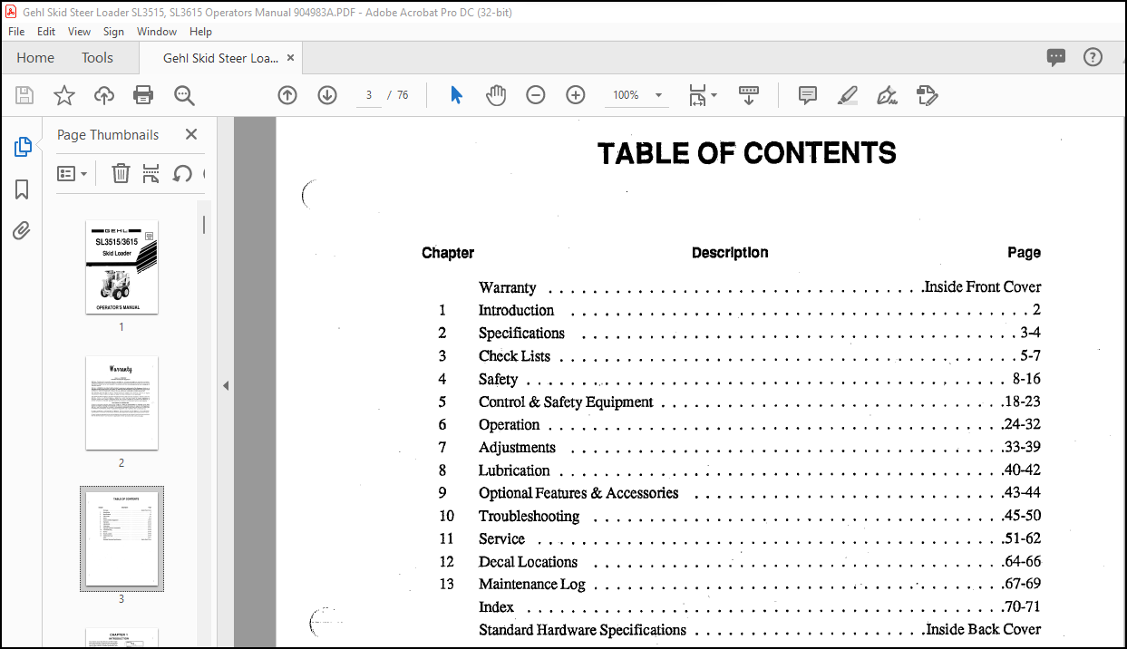Open the Sign document pen tool
Screen dimensions: 1127x649
888,95
